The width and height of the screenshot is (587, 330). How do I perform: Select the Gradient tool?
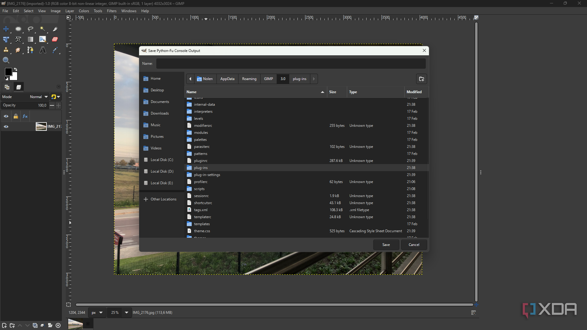point(31,39)
